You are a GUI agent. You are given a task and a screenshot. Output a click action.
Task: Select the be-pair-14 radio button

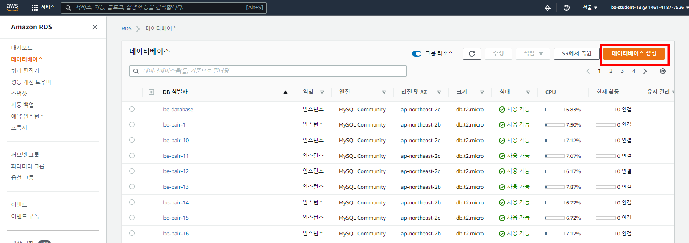132,202
